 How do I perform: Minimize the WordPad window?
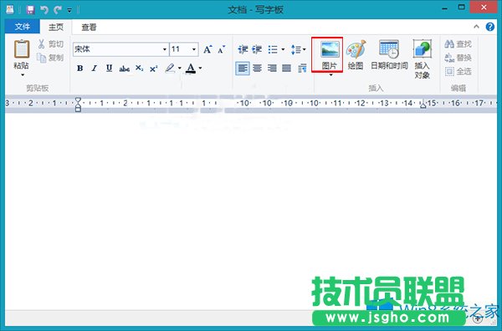[444, 8]
